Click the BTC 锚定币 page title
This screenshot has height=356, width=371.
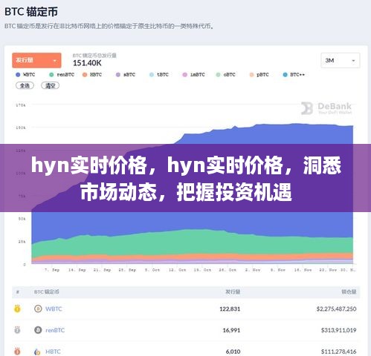click(x=31, y=12)
